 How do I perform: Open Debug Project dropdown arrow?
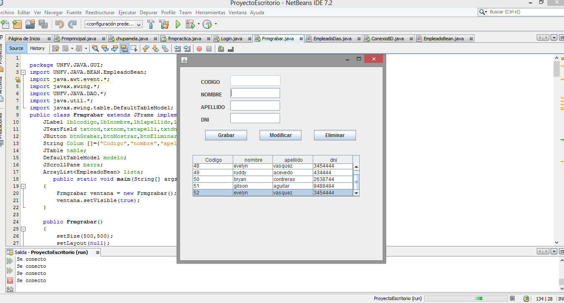click(x=198, y=24)
